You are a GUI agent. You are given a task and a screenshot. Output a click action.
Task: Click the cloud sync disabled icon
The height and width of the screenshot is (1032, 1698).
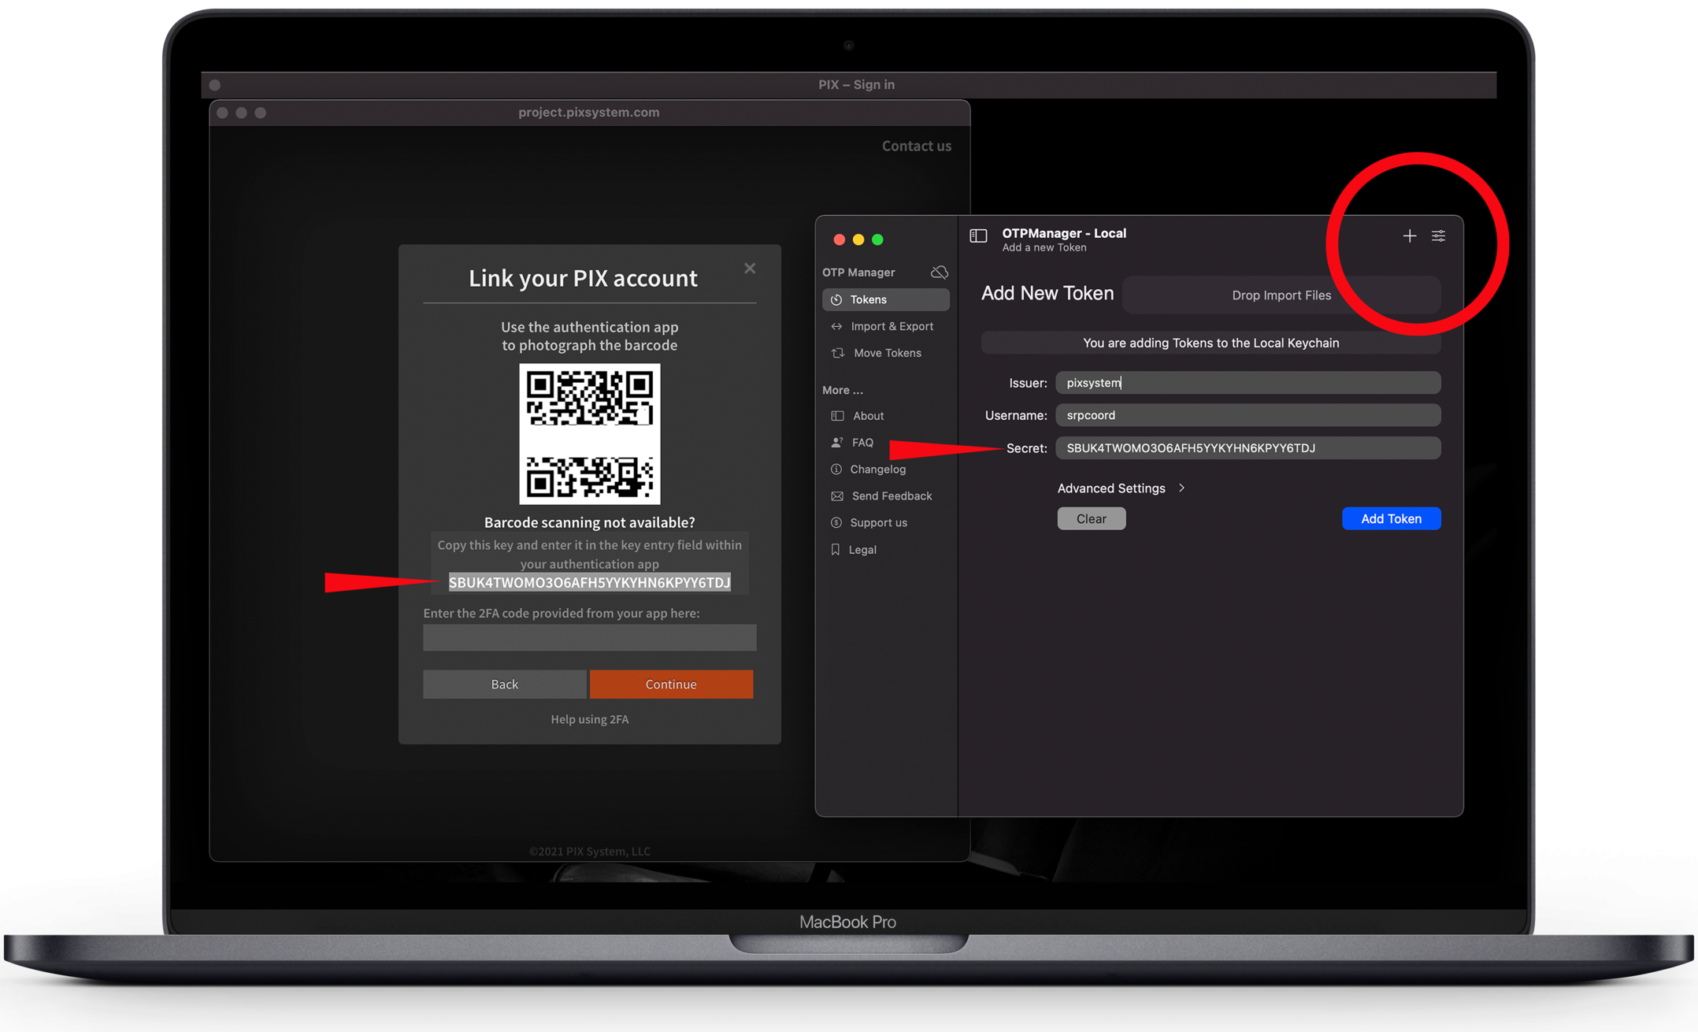pyautogui.click(x=939, y=272)
